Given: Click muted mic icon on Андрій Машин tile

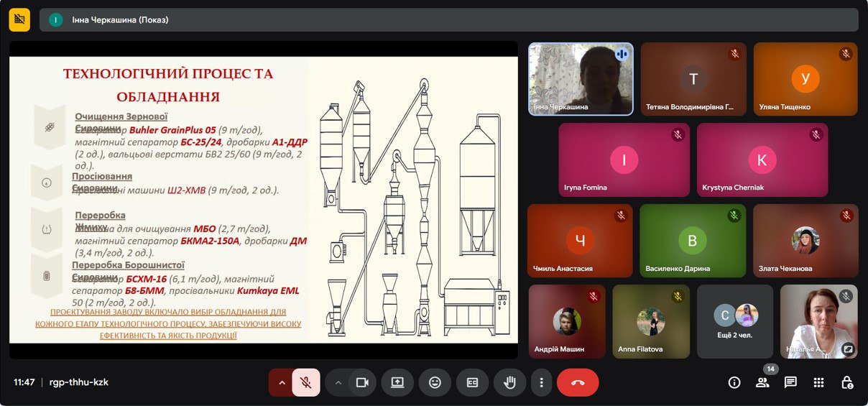Looking at the screenshot, I should click(594, 296).
